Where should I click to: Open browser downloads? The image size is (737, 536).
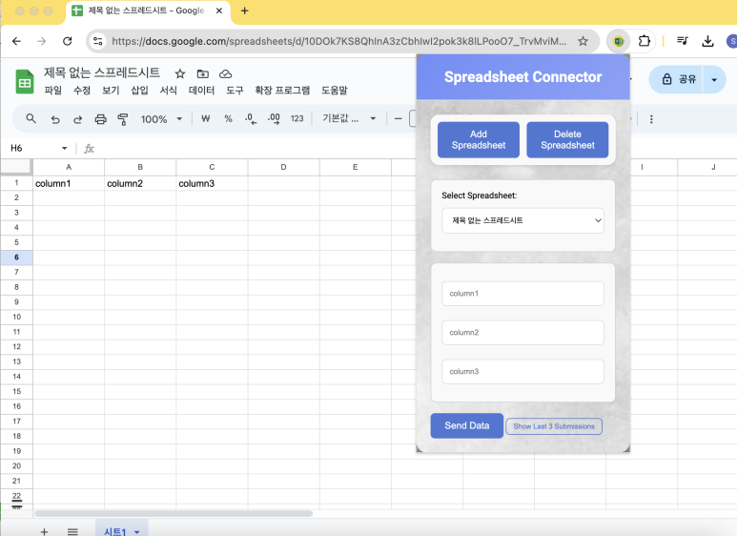(707, 41)
